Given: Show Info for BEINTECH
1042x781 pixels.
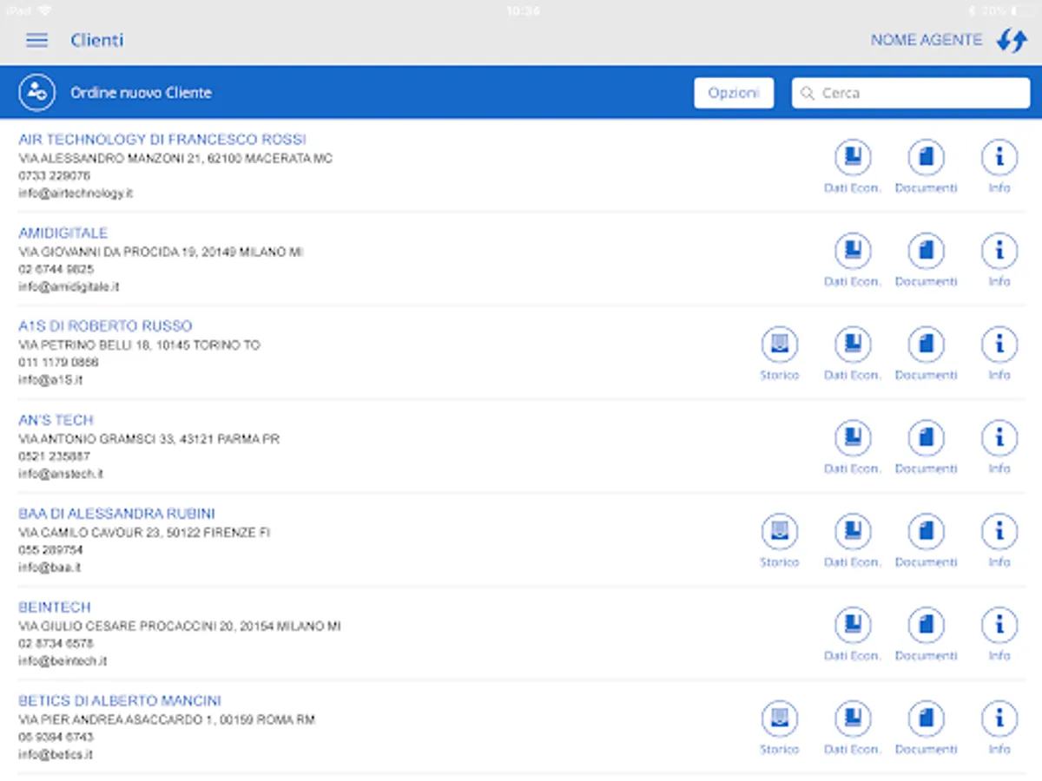Looking at the screenshot, I should pos(999,635).
